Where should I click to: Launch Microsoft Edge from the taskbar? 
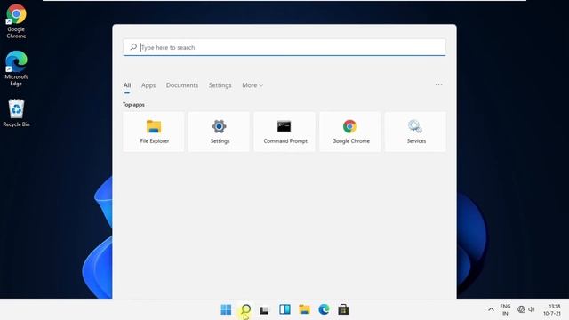324,309
